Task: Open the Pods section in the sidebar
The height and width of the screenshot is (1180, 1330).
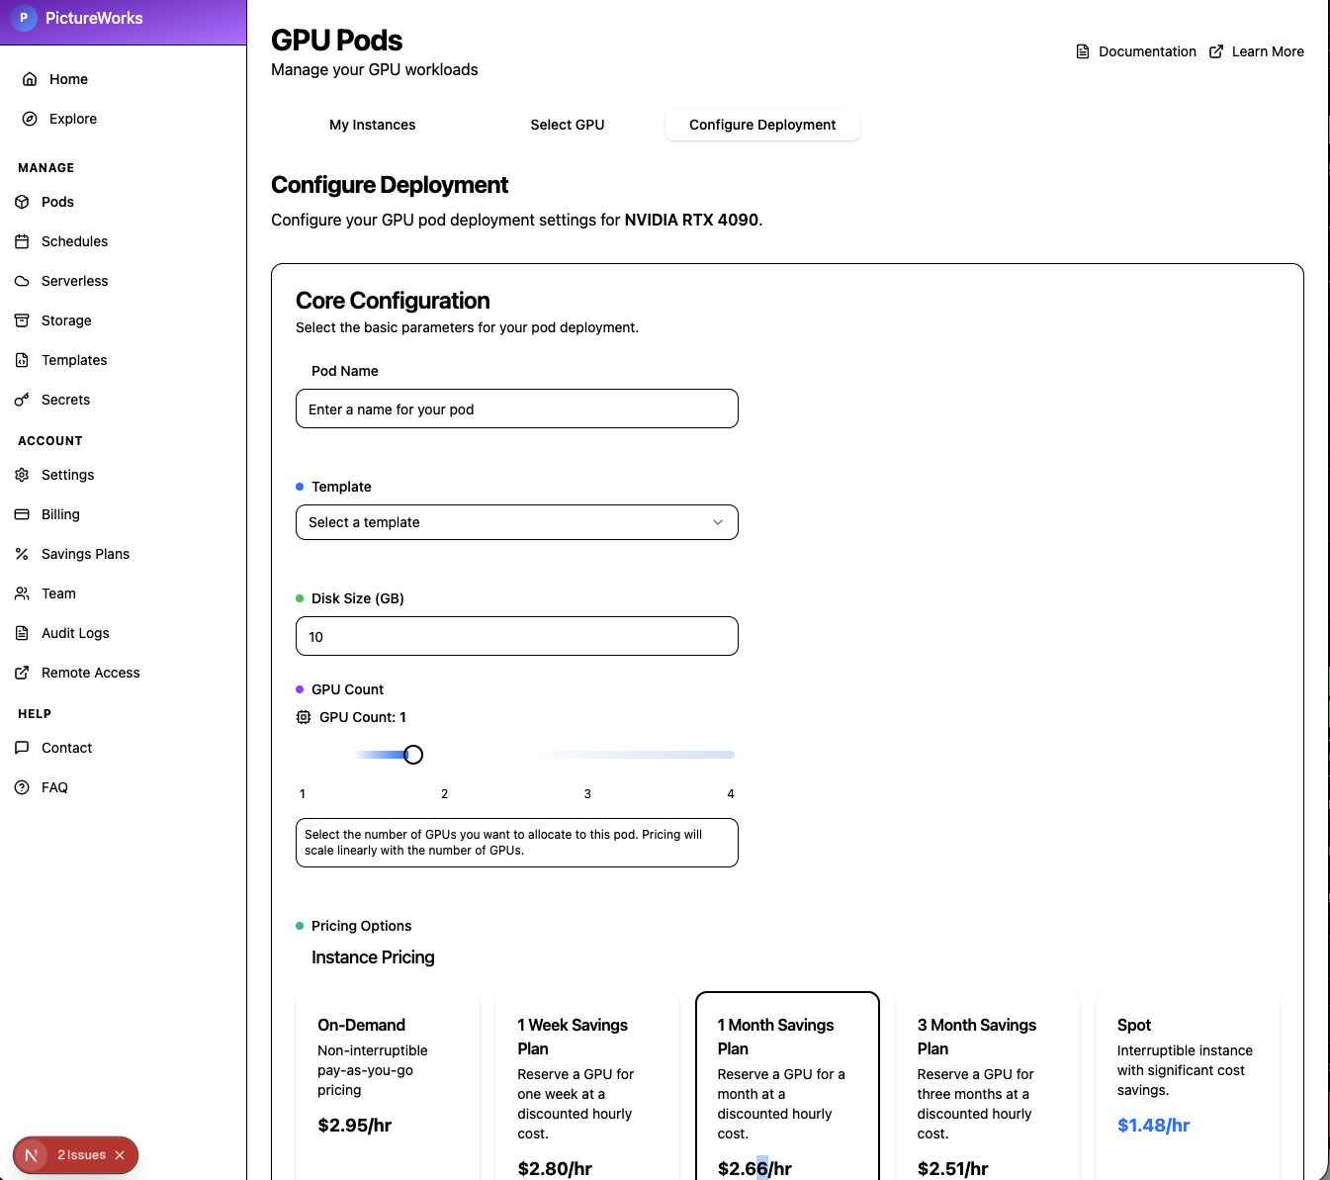Action: pos(56,202)
